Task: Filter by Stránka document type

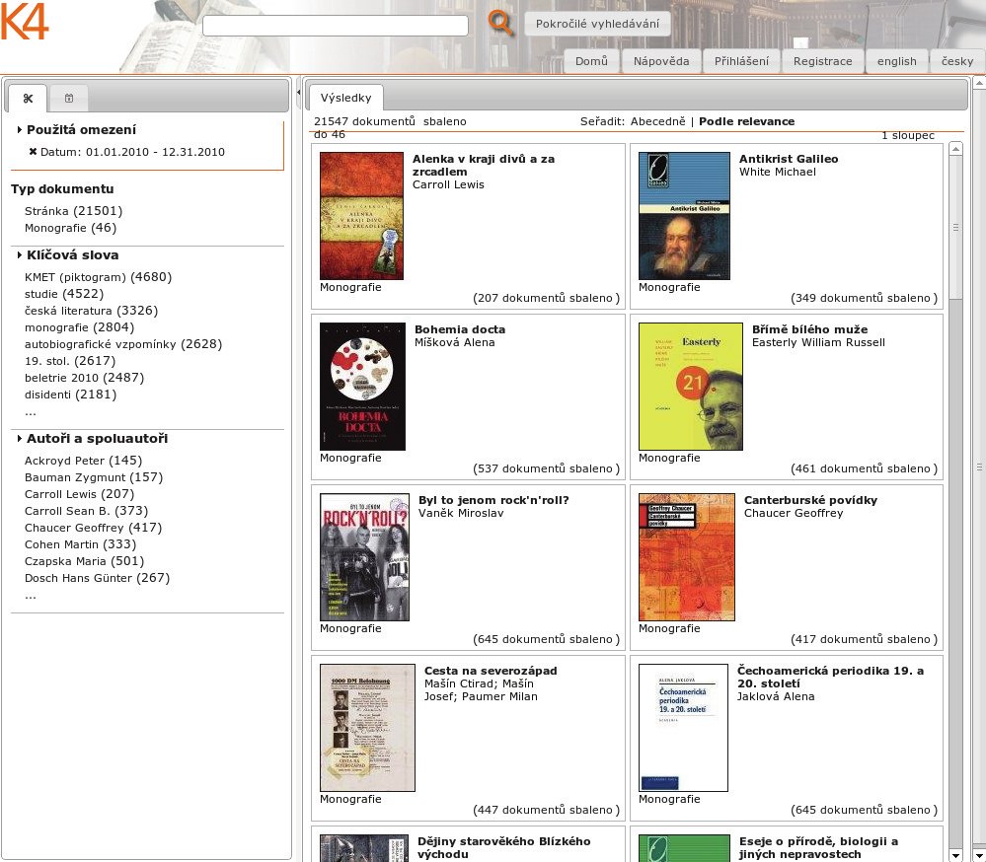Action: pos(74,211)
